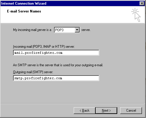Click the 'Outgoing mail (SMTP) server' label
Viewport: 146px width, 118px height.
[33, 72]
